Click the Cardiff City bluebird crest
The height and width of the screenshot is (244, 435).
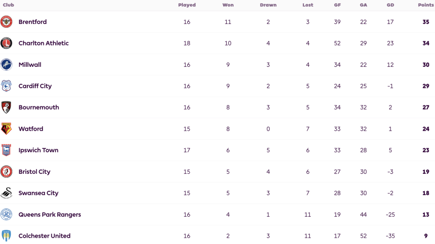click(x=6, y=86)
